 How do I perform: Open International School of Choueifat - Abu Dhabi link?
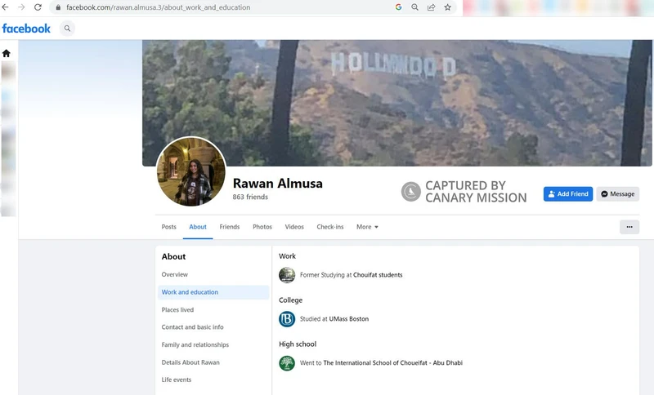coord(393,363)
